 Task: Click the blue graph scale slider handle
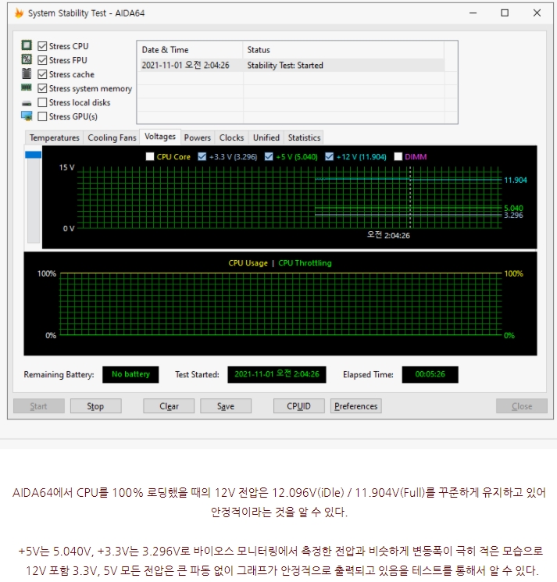[x=33, y=155]
